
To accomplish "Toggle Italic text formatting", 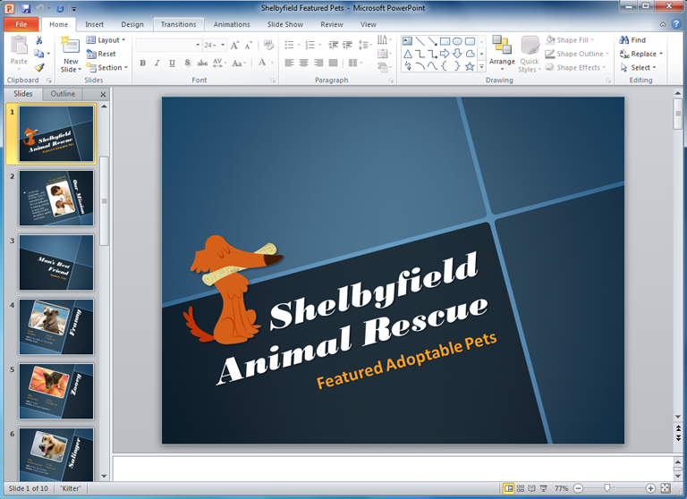I will tap(157, 63).
